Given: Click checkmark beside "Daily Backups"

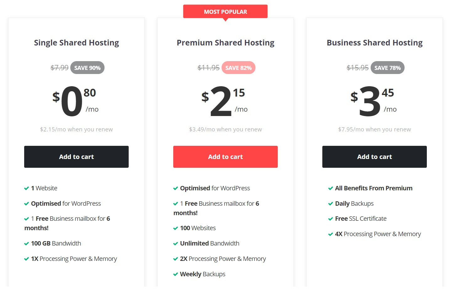Looking at the screenshot, I should click(x=330, y=204).
